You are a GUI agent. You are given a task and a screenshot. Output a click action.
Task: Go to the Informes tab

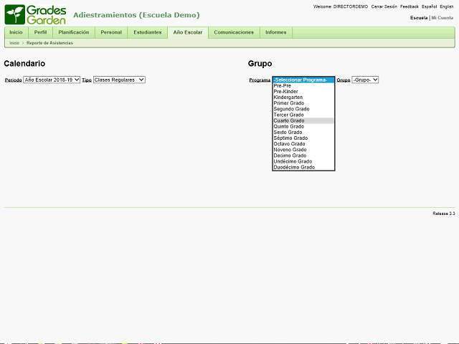point(275,32)
